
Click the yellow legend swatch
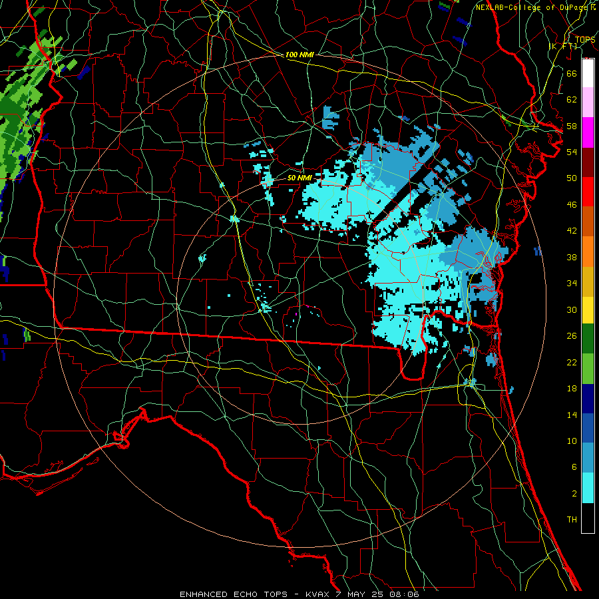[588, 309]
